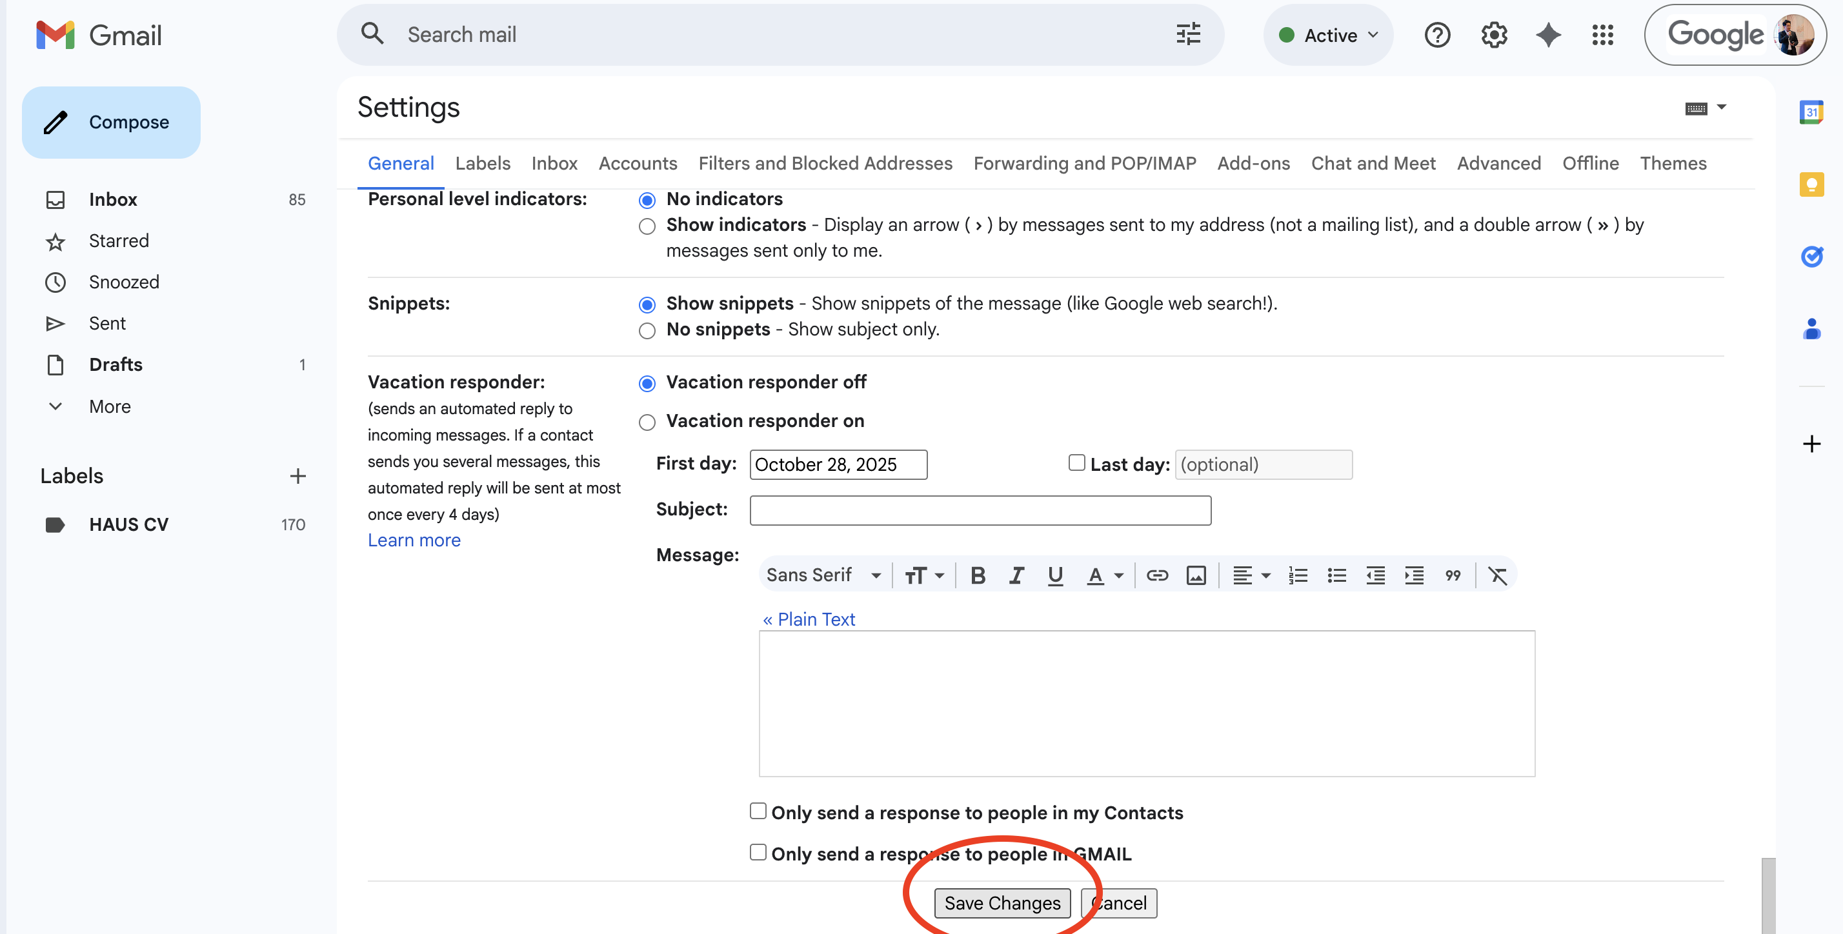Image resolution: width=1843 pixels, height=934 pixels.
Task: Open the Learn more link
Action: [414, 540]
